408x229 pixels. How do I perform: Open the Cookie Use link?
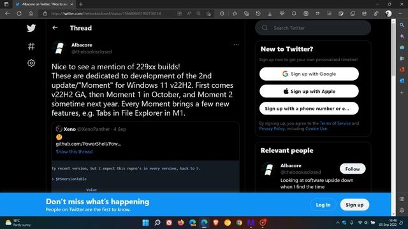pyautogui.click(x=316, y=128)
